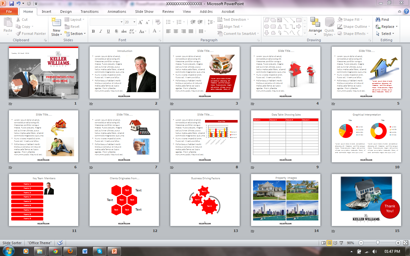Open Microsoft Word from the taskbar
Image resolution: width=410 pixels, height=256 pixels.
85,251
